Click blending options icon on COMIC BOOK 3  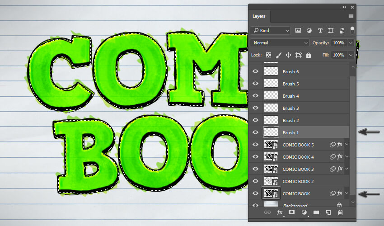(332, 169)
